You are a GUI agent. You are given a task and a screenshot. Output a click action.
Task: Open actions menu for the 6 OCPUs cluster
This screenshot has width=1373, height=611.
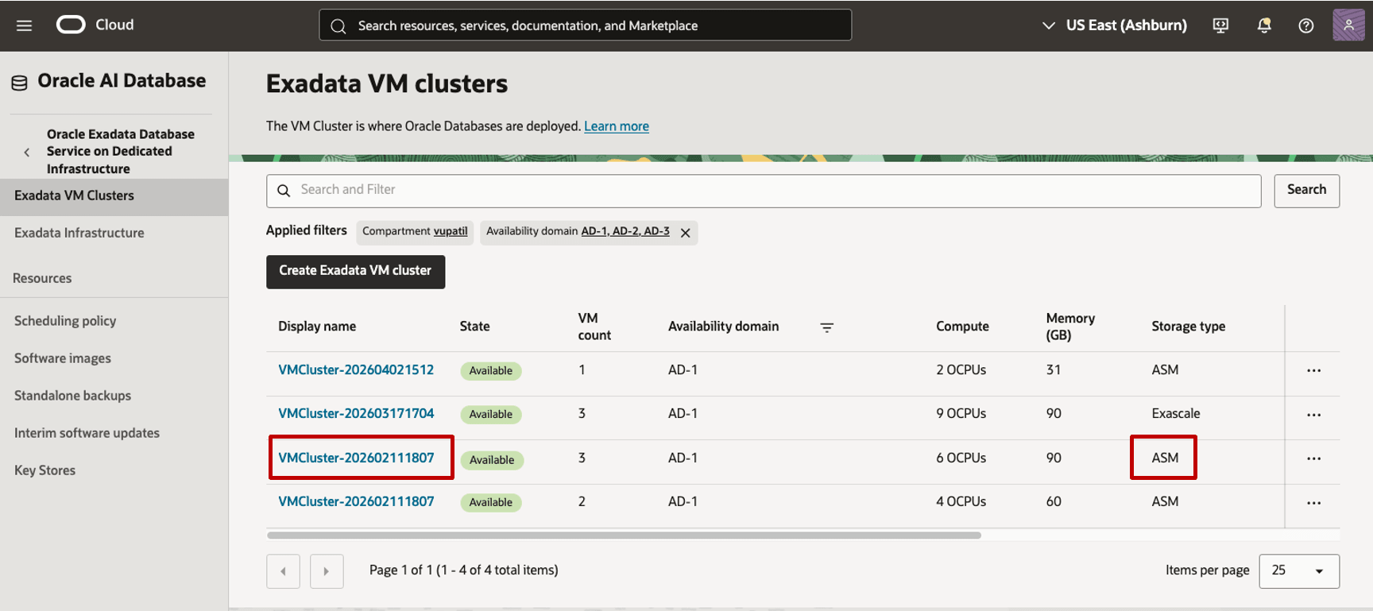click(1313, 458)
